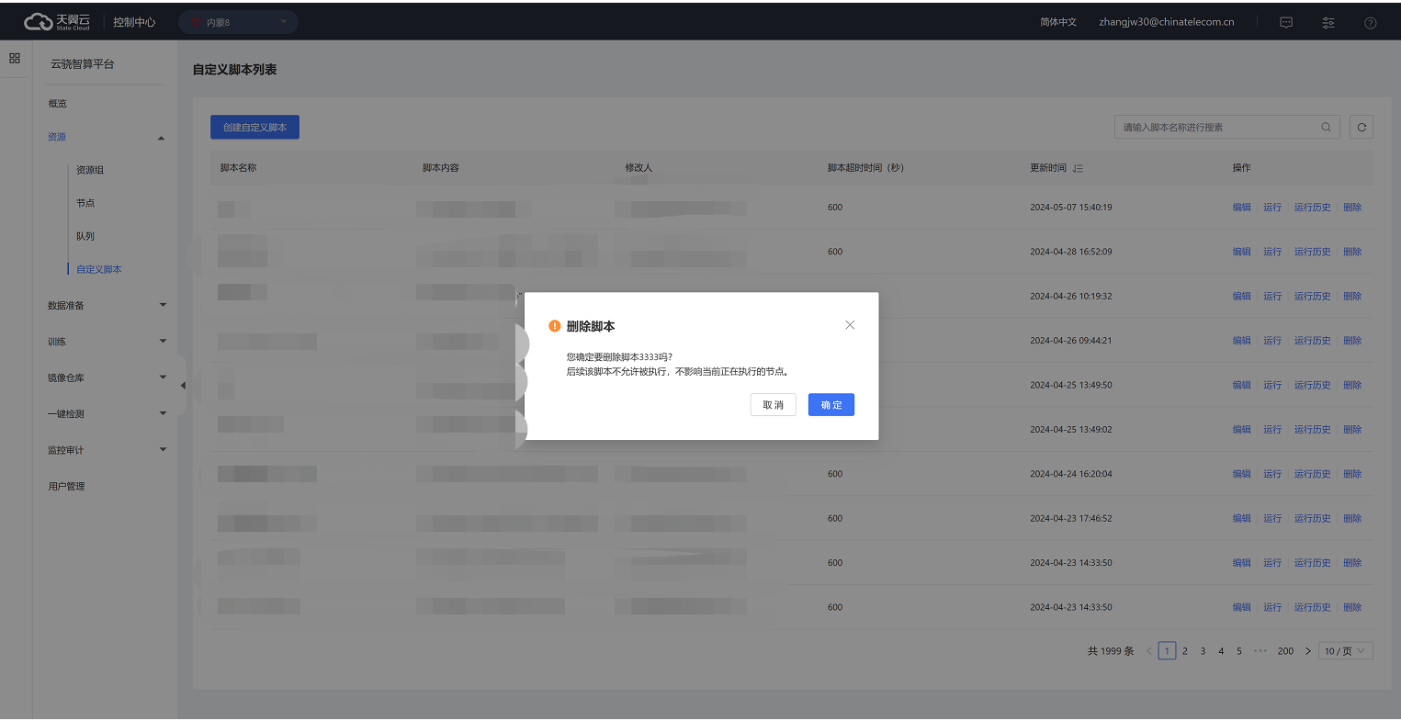Click the refresh icon next to search
The image size is (1401, 721).
click(1361, 128)
